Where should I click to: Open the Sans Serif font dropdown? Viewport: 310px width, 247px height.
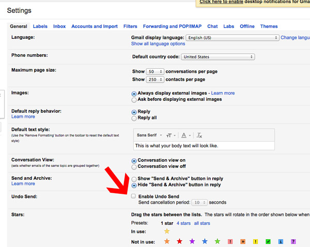149,135
